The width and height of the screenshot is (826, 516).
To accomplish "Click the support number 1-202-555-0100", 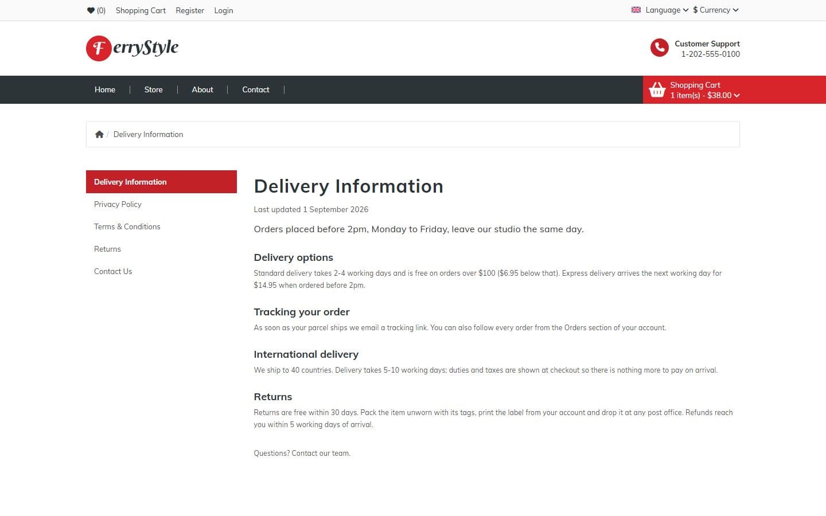I will (x=710, y=54).
